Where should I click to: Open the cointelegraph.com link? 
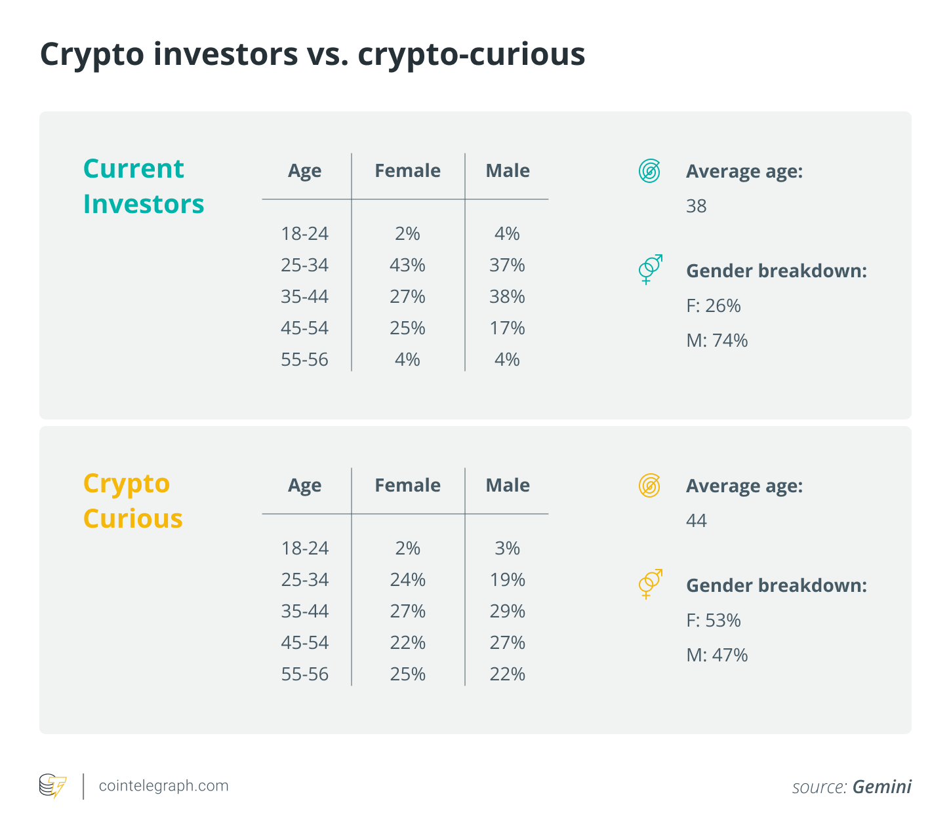click(163, 786)
